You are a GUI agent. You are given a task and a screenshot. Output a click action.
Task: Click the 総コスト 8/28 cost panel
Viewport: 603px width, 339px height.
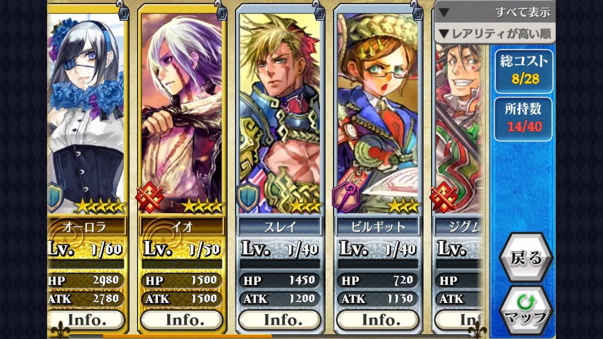[x=523, y=71]
